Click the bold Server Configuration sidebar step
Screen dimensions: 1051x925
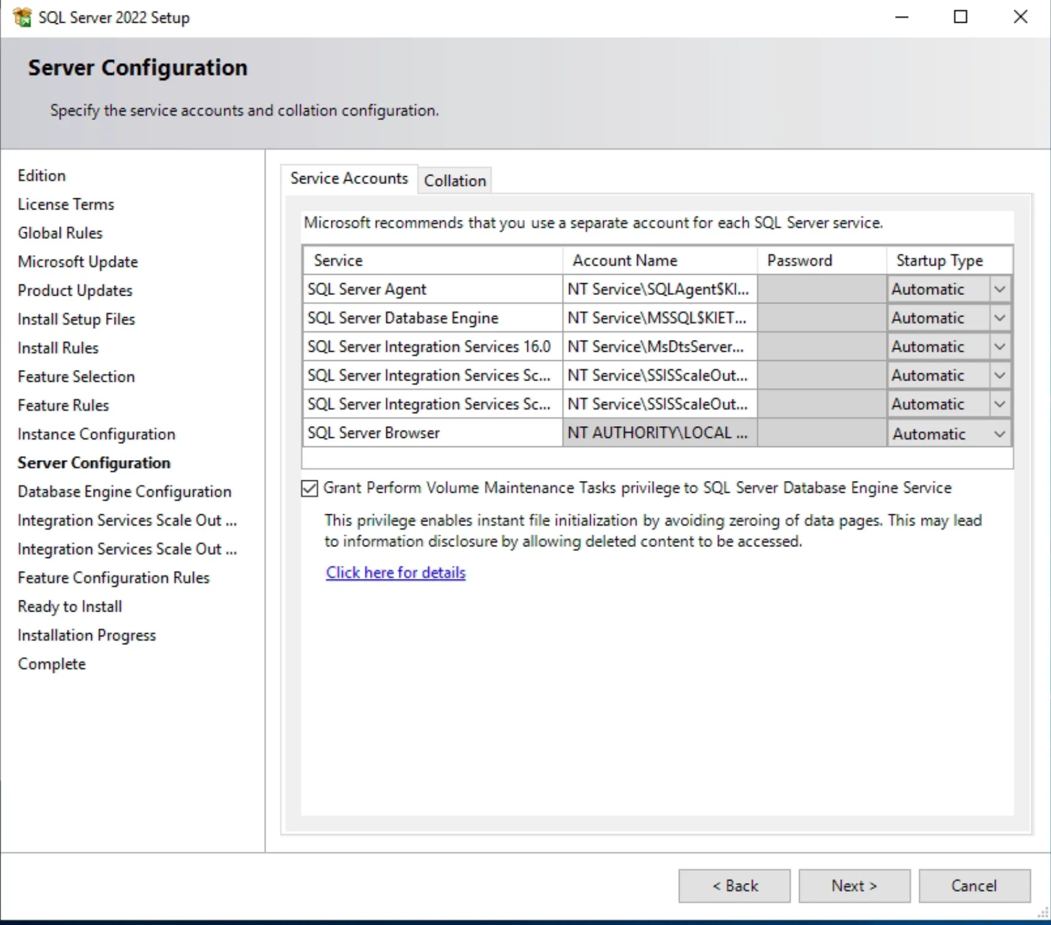coord(94,463)
